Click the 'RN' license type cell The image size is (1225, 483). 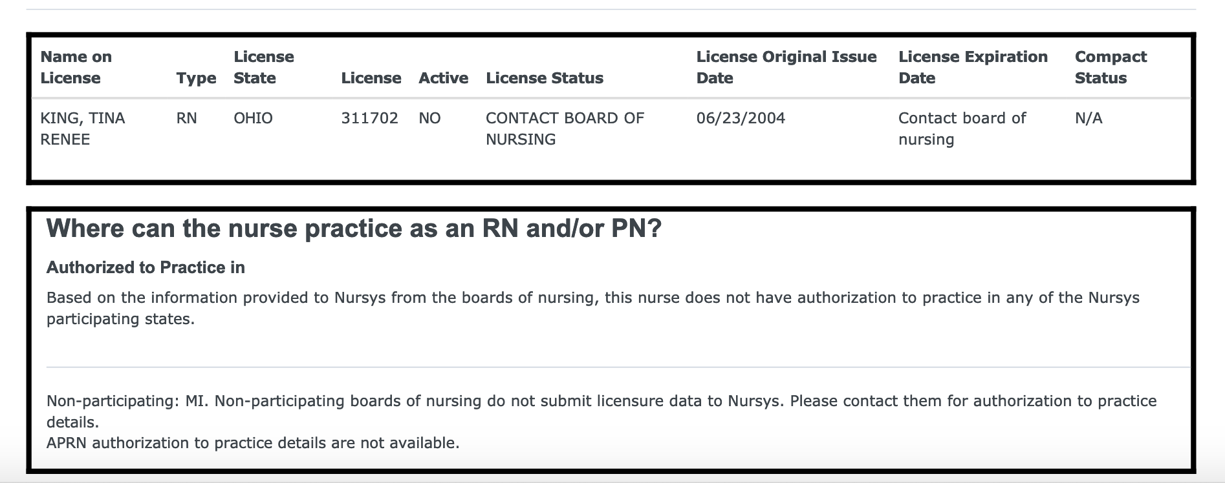(x=186, y=118)
